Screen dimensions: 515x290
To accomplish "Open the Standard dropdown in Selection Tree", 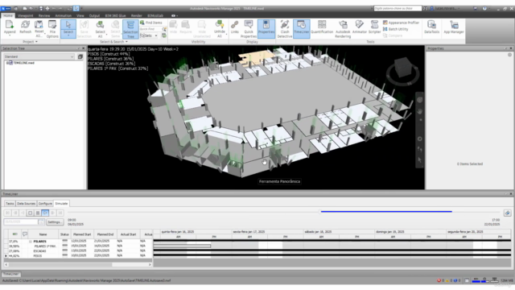I will 39,56.
